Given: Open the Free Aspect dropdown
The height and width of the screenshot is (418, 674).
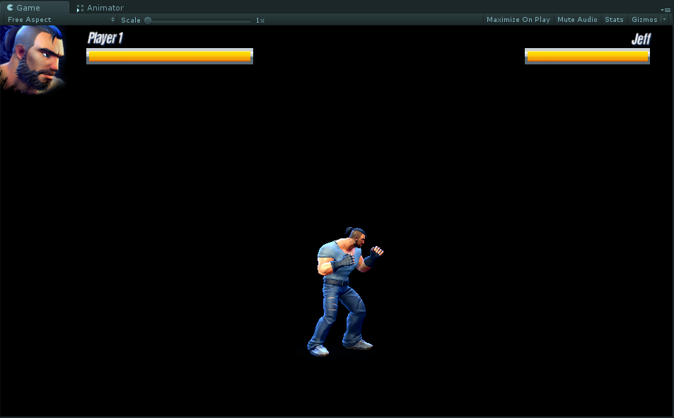Looking at the screenshot, I should tap(60, 20).
